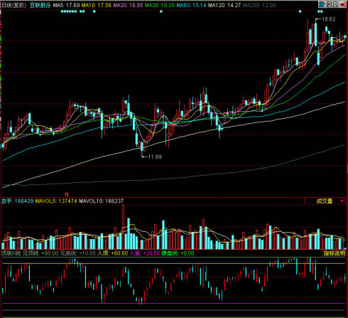The height and width of the screenshot is (318, 348).
Task: Click the 总手: 166429 volume readout
Action: pos(18,201)
